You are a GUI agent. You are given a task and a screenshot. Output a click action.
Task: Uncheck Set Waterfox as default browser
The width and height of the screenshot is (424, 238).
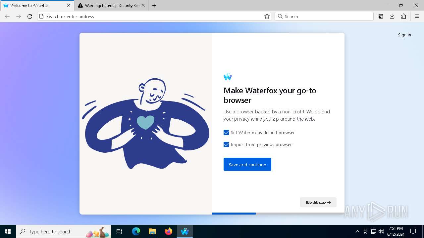pyautogui.click(x=226, y=133)
